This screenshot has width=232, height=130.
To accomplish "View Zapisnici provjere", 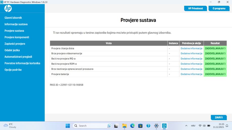I will 15,44.
